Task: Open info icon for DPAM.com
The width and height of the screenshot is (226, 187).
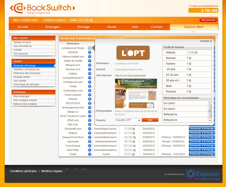Action: (x=89, y=120)
